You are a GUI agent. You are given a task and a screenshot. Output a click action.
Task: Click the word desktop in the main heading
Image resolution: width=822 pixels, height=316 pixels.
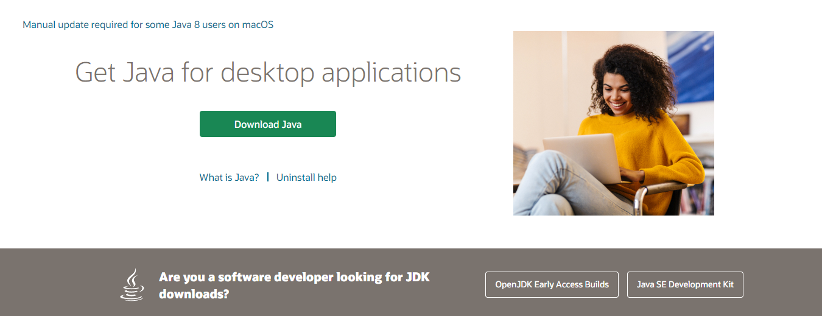268,72
